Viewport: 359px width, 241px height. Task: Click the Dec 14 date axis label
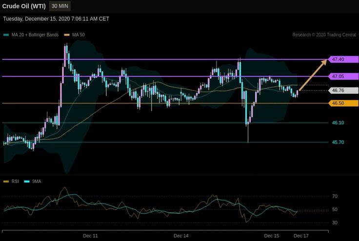(181, 236)
